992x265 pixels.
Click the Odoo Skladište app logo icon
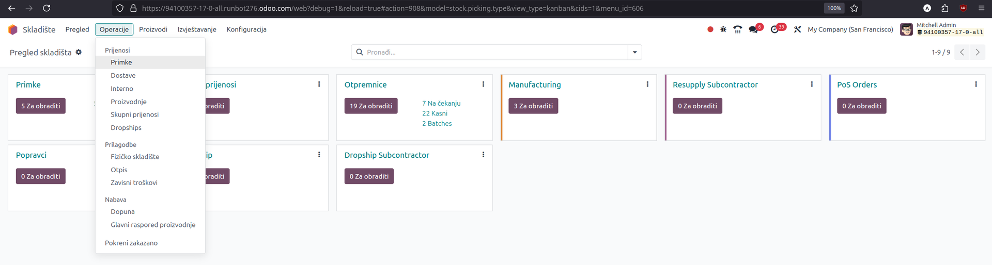[x=13, y=29]
